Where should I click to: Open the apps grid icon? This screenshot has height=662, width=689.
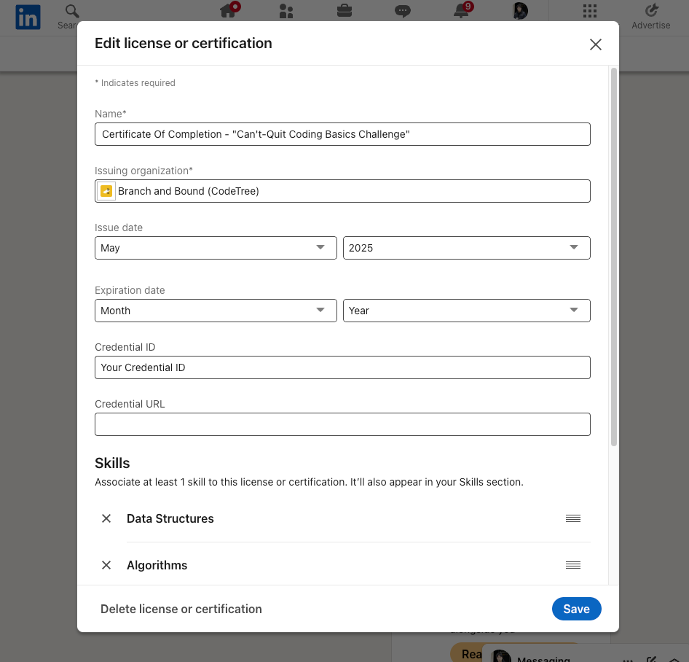(x=590, y=11)
